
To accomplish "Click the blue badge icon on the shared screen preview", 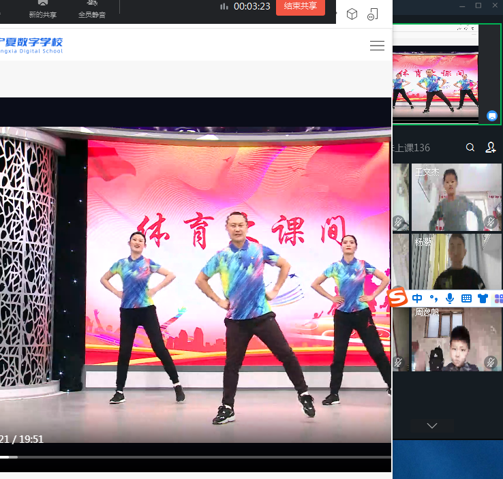I will pos(492,116).
